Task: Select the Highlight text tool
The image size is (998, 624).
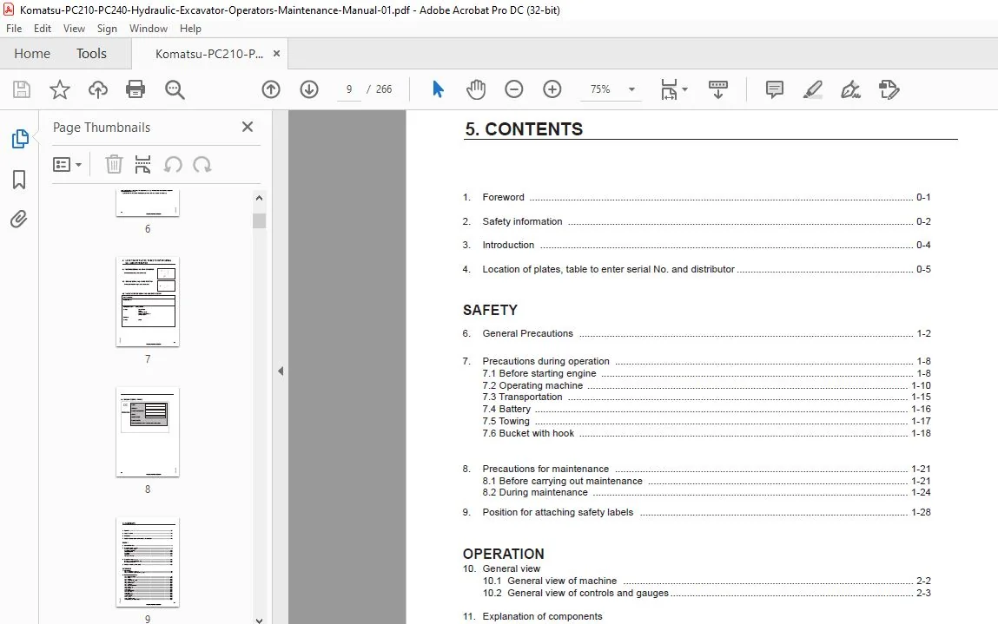Action: pos(813,89)
